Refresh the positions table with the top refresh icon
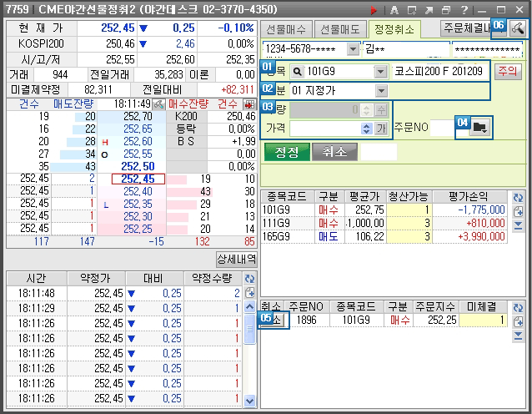The image size is (532, 414). click(x=518, y=197)
